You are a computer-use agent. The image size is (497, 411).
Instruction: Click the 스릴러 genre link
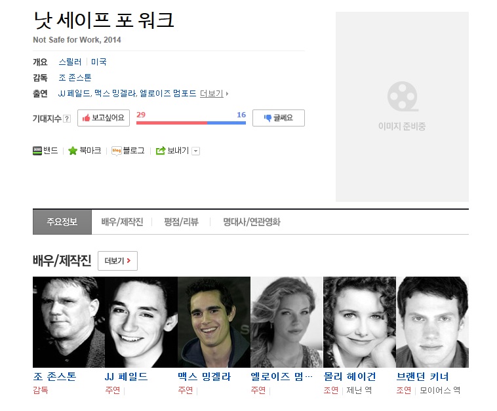(71, 62)
